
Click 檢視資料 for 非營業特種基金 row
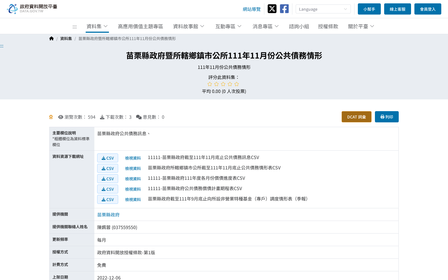click(133, 200)
